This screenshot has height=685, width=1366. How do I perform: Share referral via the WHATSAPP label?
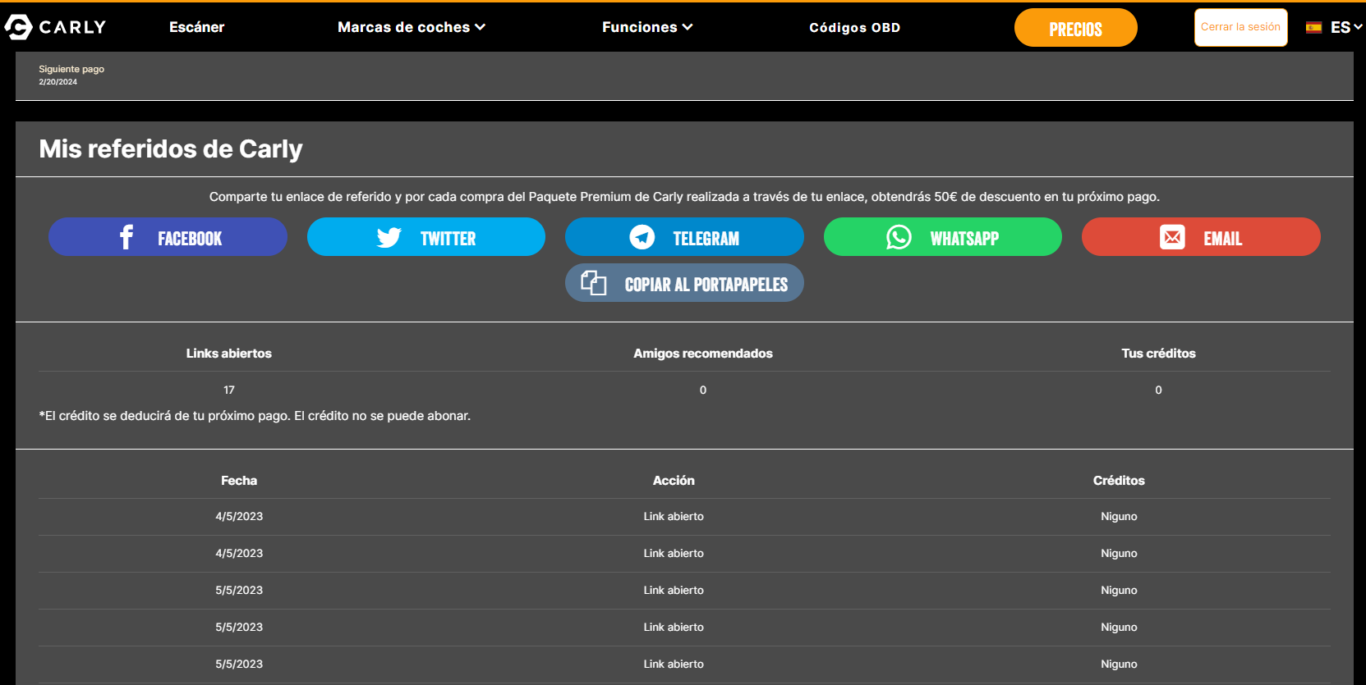[x=964, y=239]
